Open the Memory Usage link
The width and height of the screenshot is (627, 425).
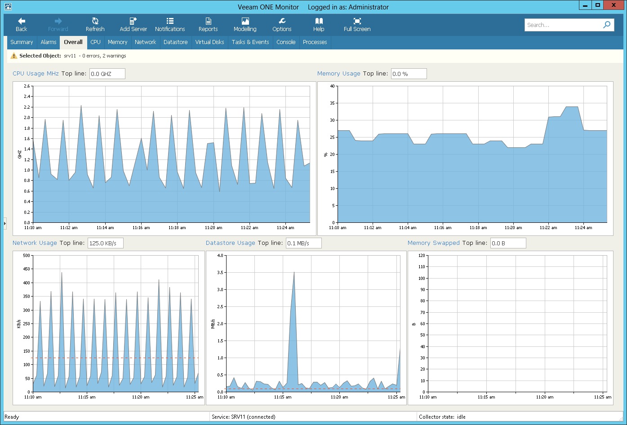click(339, 74)
